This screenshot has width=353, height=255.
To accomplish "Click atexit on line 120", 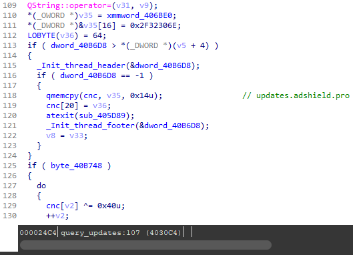I will [60, 115].
